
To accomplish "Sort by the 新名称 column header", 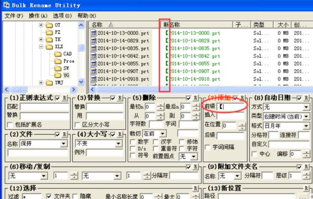I will 197,24.
